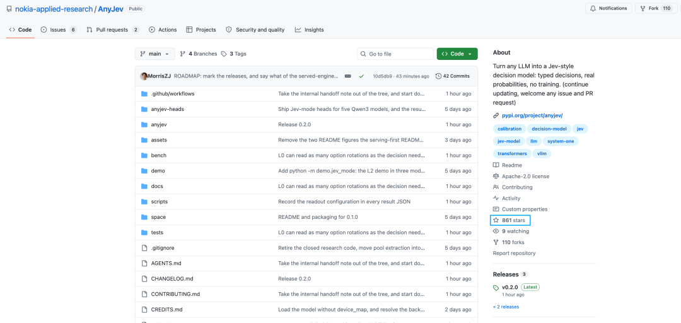Open the Pull requests tab
Image resolution: width=681 pixels, height=323 pixels.
pyautogui.click(x=113, y=30)
